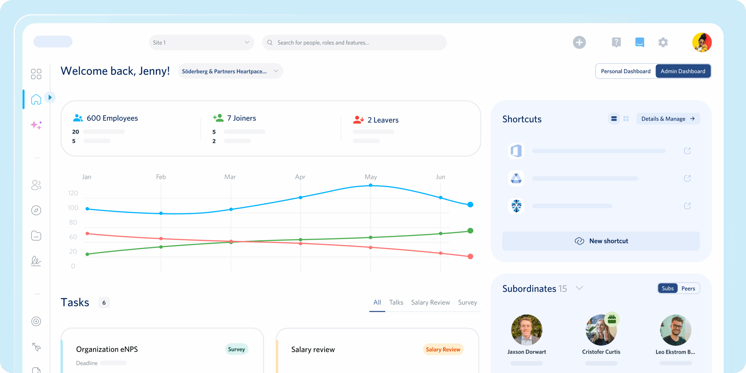Image resolution: width=746 pixels, height=373 pixels.
Task: Open external link for Google Drive shortcut
Action: click(687, 178)
